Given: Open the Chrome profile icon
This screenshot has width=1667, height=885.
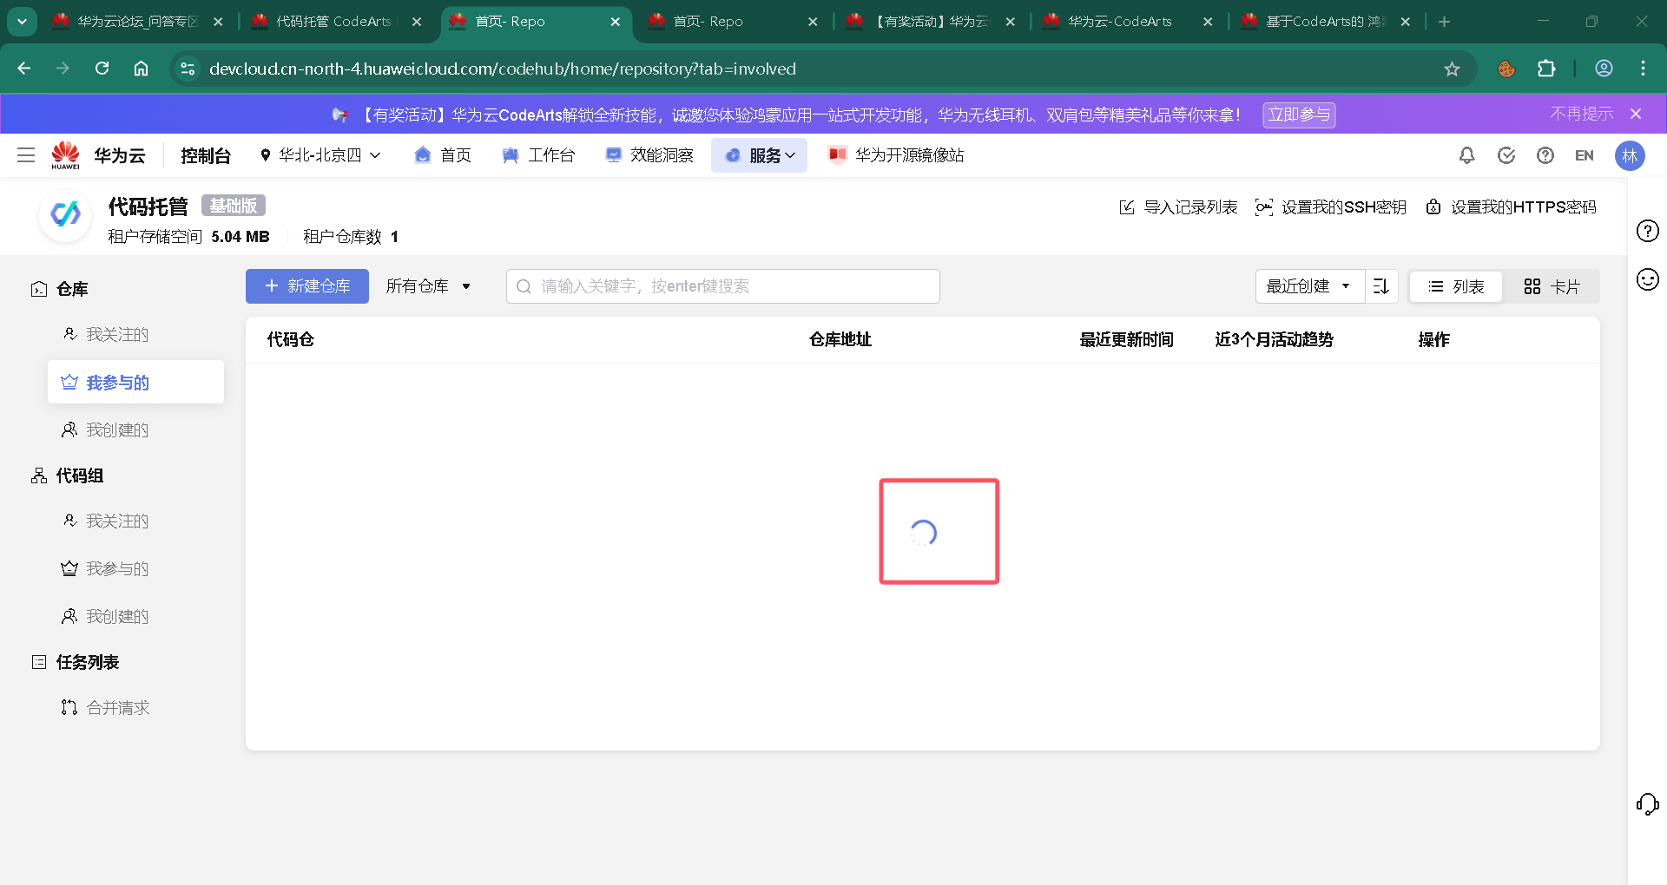Looking at the screenshot, I should coord(1604,69).
